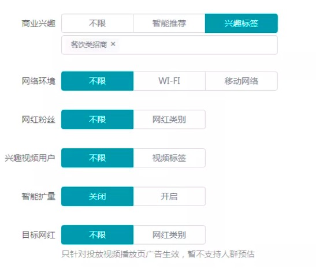Choose WI-FI network environment
Viewport: 316px width, 269px height.
[169, 81]
